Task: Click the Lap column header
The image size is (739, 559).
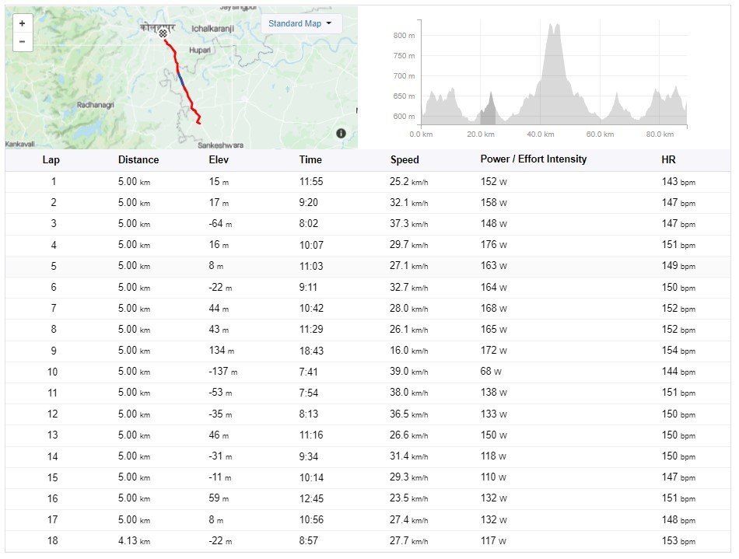Action: [x=51, y=160]
